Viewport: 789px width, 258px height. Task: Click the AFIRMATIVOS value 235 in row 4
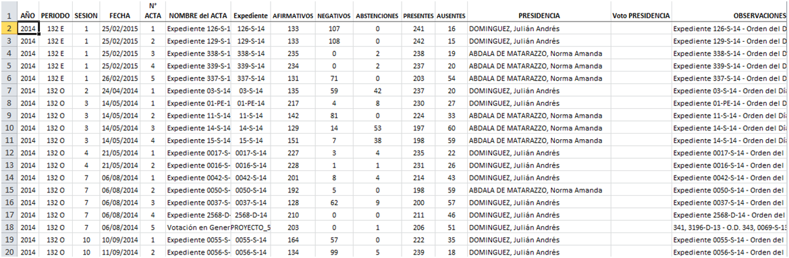(x=293, y=53)
